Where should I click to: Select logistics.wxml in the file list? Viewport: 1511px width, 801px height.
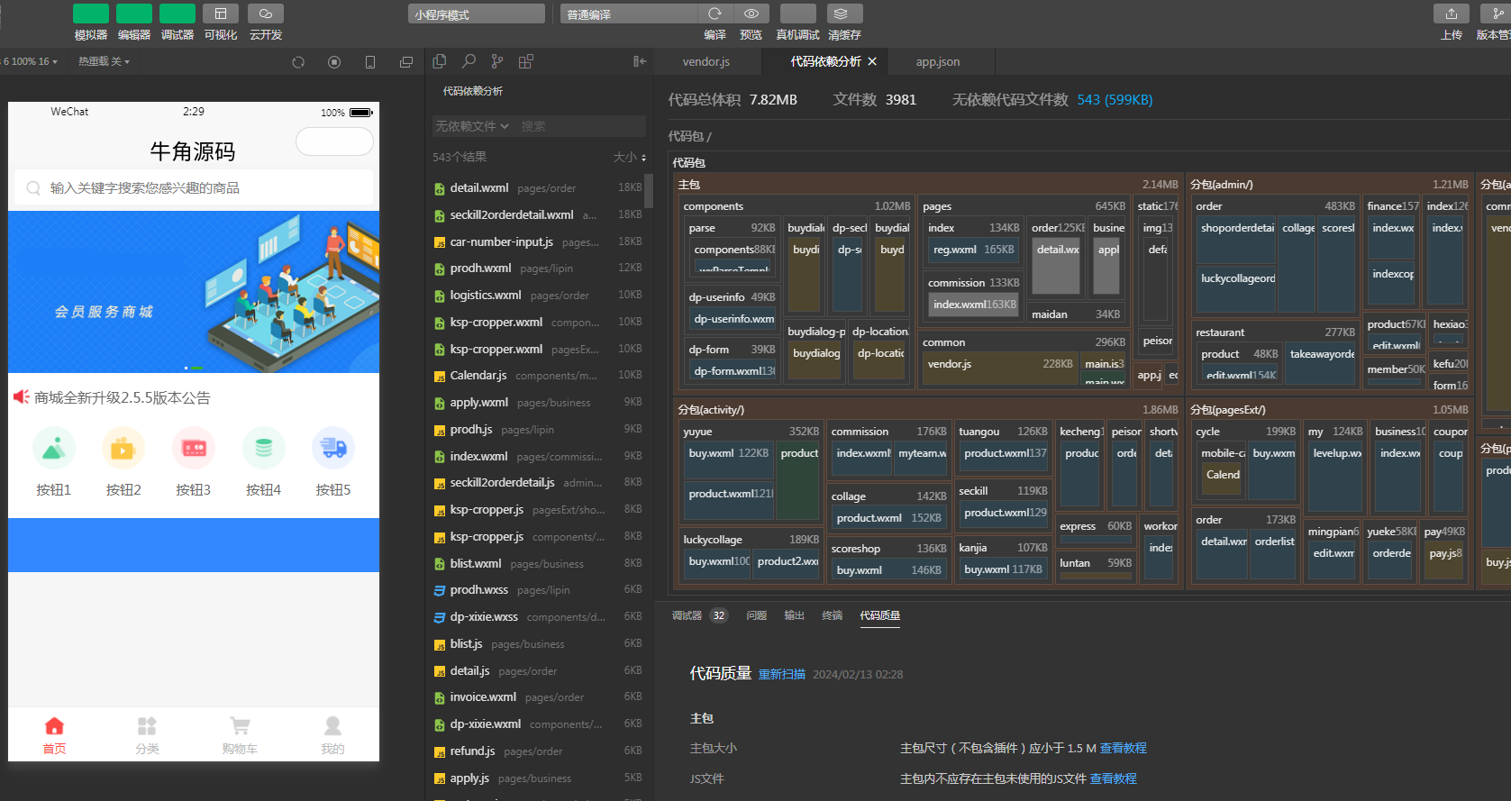pos(539,296)
